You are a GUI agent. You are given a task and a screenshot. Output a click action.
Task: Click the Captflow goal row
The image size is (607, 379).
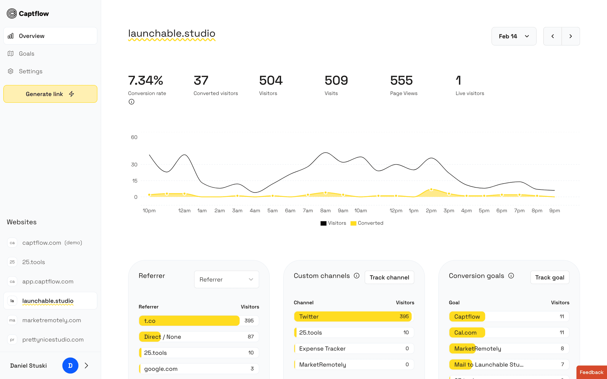click(509, 317)
